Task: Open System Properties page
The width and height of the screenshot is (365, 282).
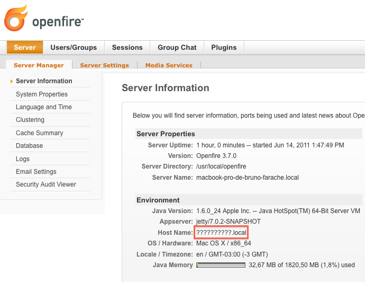Action: point(42,94)
